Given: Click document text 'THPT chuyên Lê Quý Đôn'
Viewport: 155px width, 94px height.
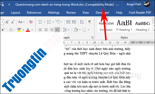Looking at the screenshot, I should [98, 53].
